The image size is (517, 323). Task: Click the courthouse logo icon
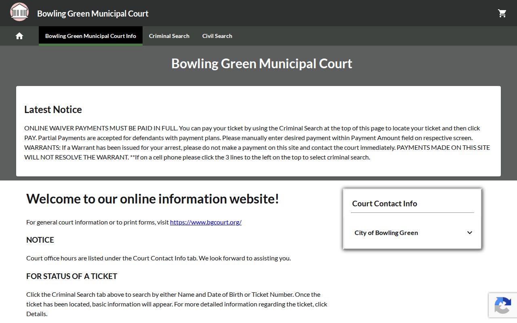(19, 12)
